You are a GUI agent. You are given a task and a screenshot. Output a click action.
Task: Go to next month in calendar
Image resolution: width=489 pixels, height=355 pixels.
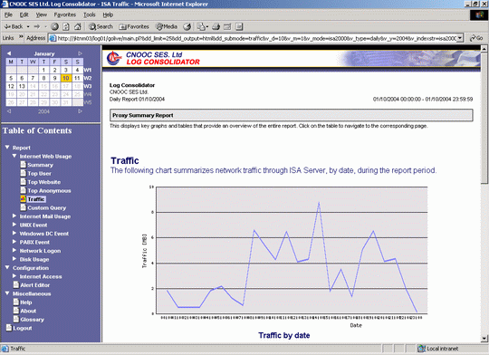[x=80, y=53]
